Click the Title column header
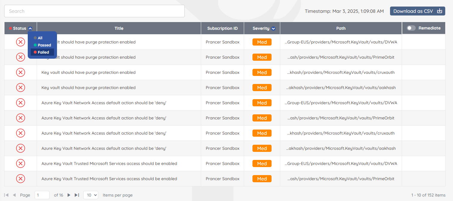 [119, 28]
